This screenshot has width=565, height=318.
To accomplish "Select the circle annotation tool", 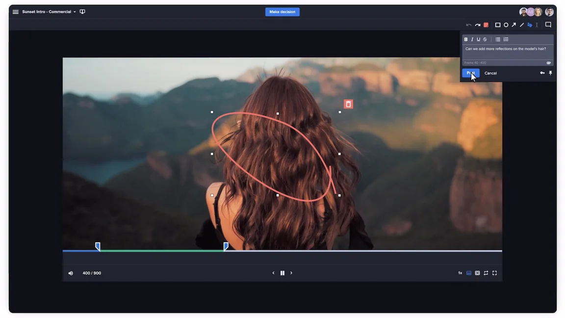I will click(x=506, y=25).
